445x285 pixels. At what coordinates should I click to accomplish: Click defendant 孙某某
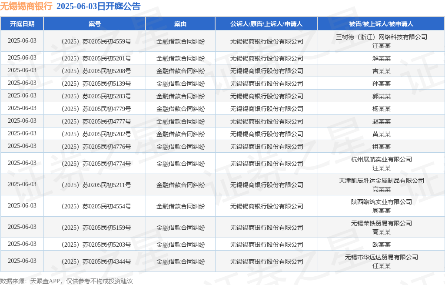pos(382,84)
